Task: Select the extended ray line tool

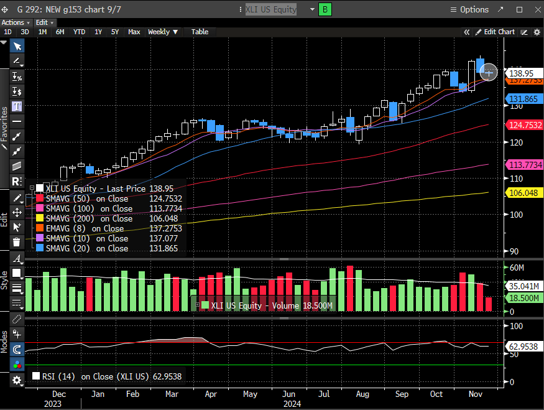Action: [x=17, y=151]
